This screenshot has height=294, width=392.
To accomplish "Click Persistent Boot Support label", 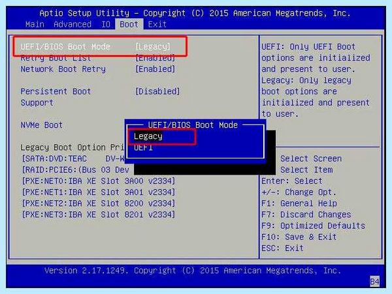I will pyautogui.click(x=56, y=97).
